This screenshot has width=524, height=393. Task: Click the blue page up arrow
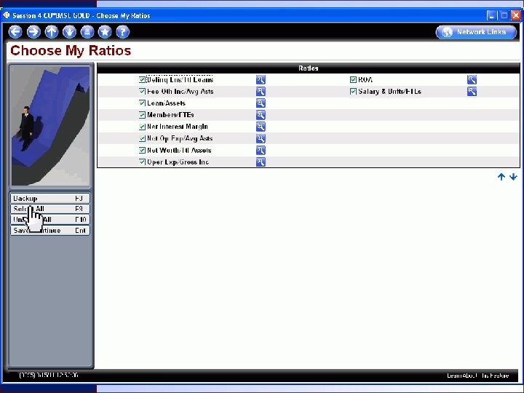[501, 177]
